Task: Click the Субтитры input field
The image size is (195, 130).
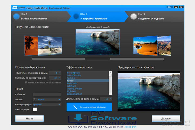Action: pyautogui.click(x=47, y=95)
